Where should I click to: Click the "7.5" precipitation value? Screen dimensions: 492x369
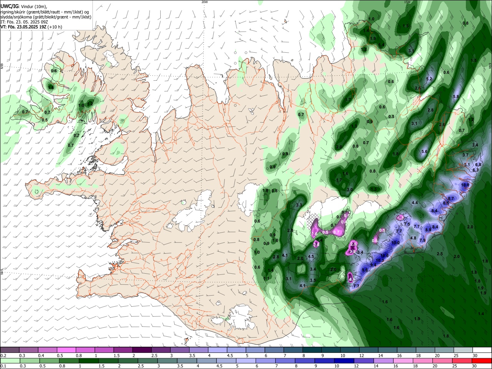[x=407, y=224]
